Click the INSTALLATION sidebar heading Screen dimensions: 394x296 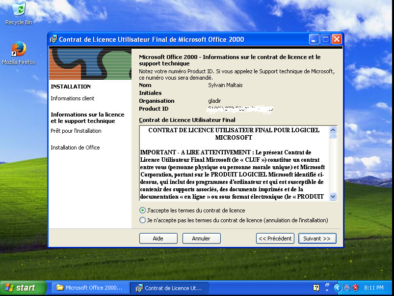71,87
